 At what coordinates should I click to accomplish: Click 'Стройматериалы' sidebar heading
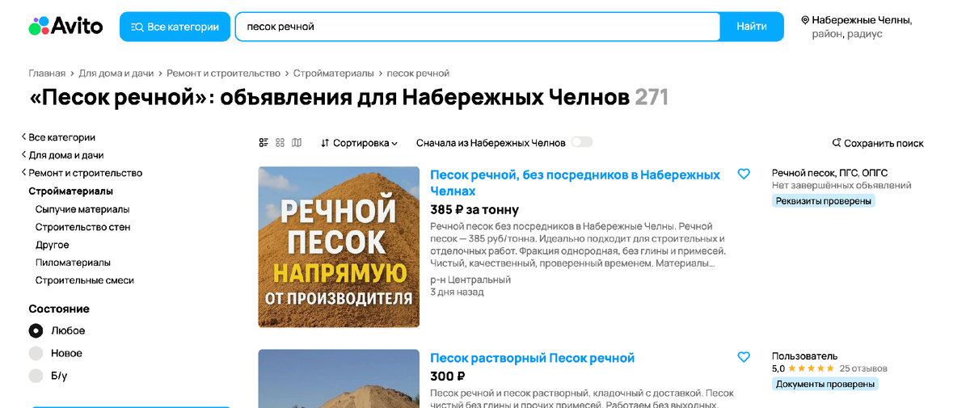[x=71, y=191]
